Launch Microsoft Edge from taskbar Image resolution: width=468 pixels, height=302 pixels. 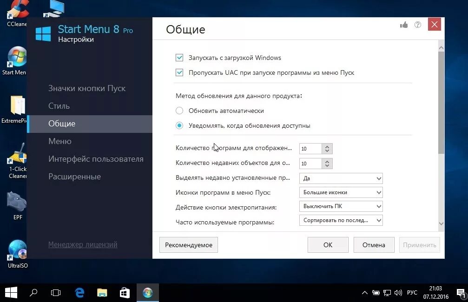[79, 293]
